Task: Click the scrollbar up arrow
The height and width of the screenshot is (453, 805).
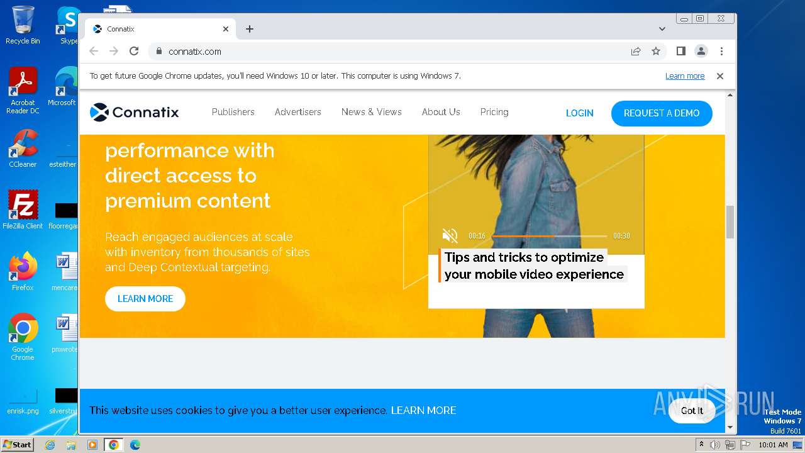Action: click(x=730, y=95)
